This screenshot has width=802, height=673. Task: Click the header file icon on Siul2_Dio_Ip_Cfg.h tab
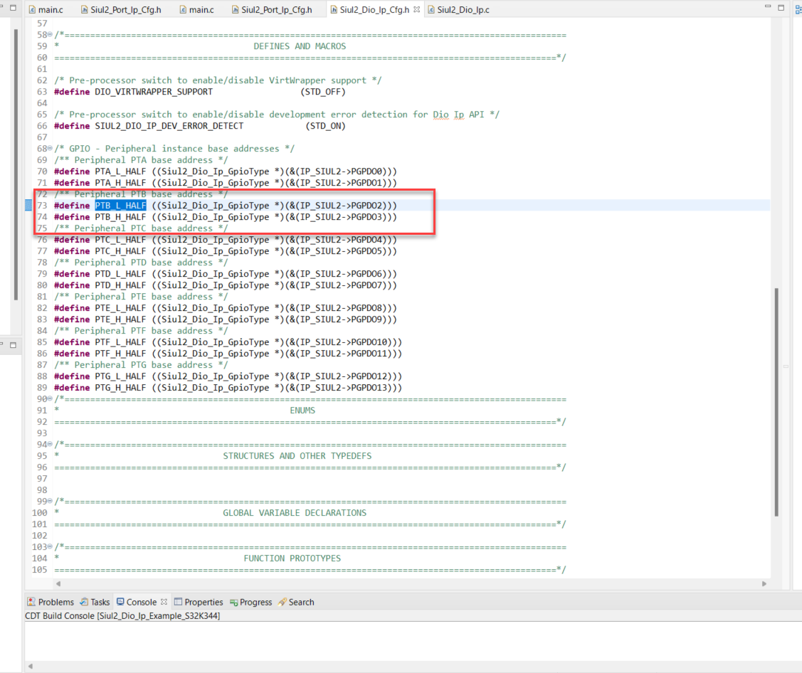[x=334, y=10]
